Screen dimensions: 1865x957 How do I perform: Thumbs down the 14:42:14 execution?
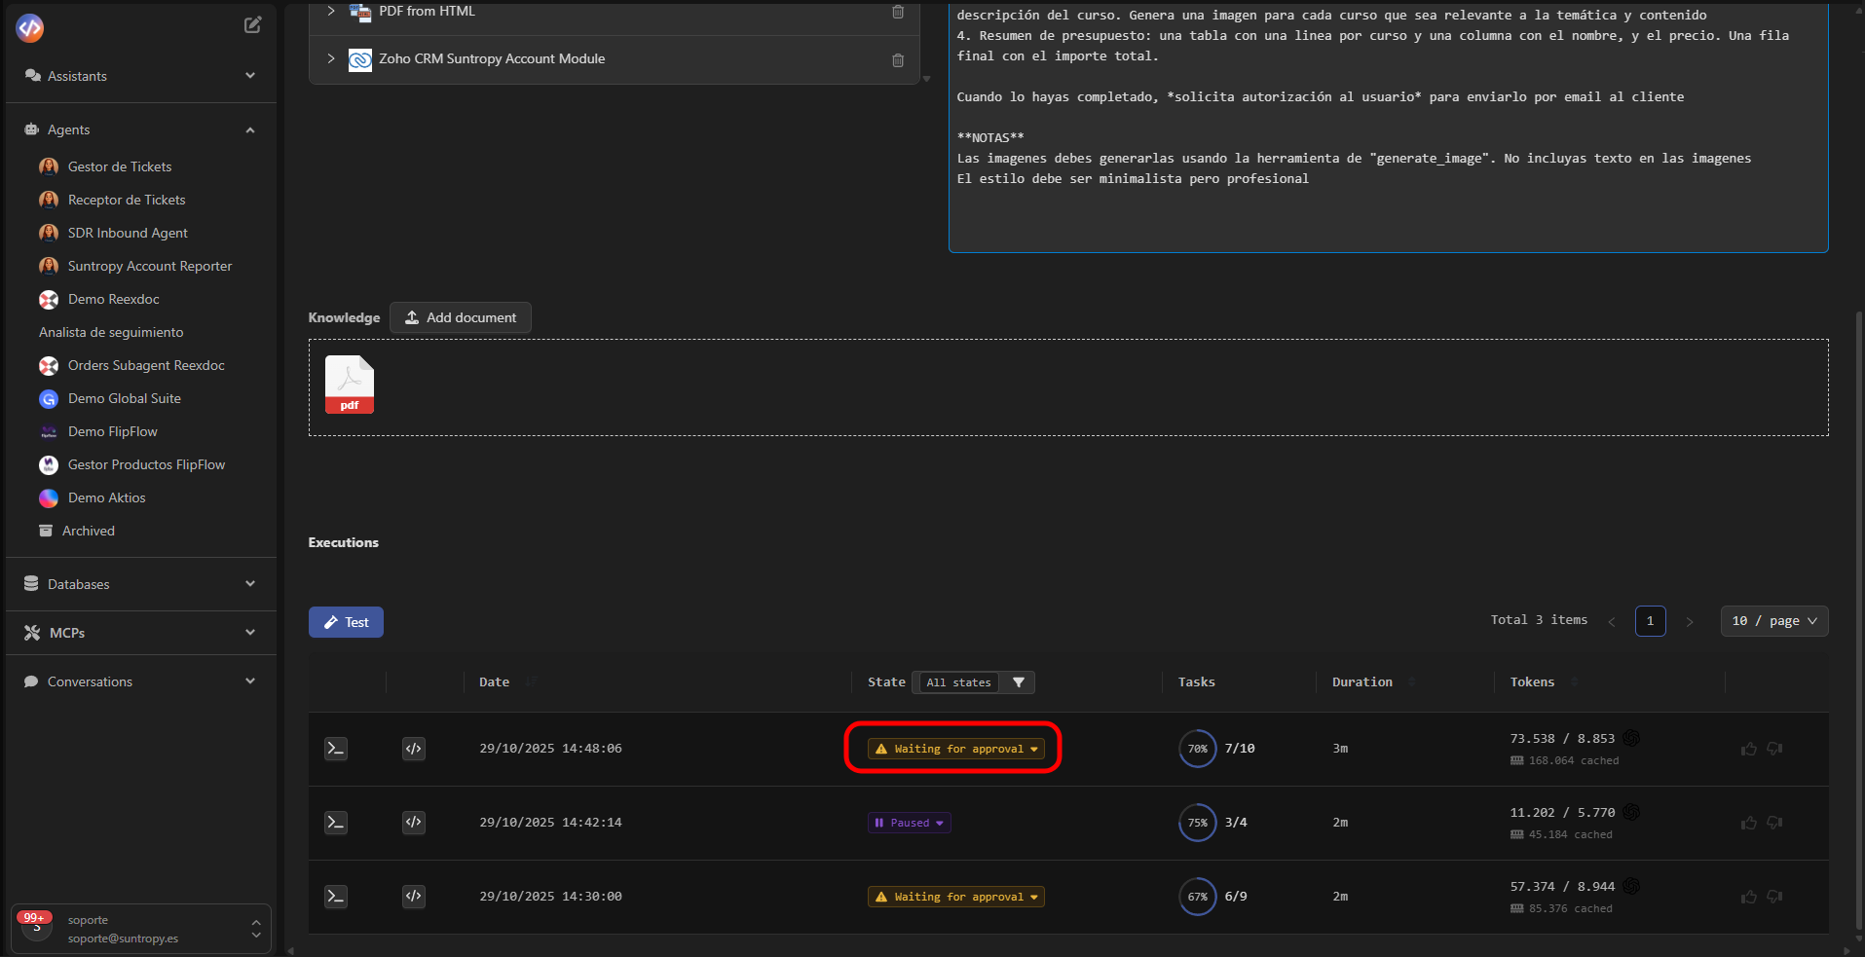click(x=1774, y=823)
